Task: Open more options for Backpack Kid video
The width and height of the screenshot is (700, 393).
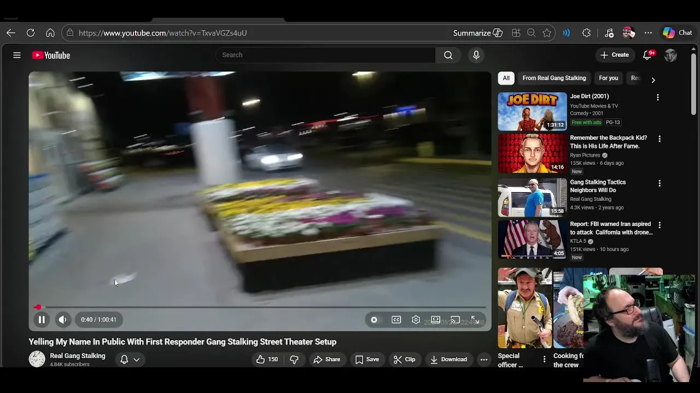Action: [x=660, y=139]
